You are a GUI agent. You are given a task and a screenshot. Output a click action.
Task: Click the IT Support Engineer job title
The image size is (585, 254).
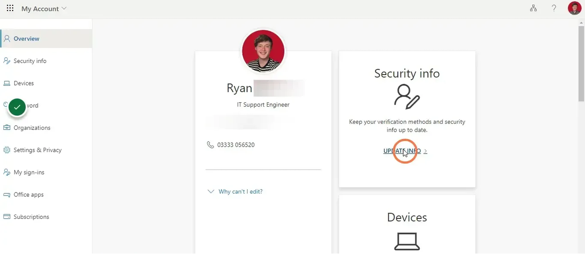263,105
